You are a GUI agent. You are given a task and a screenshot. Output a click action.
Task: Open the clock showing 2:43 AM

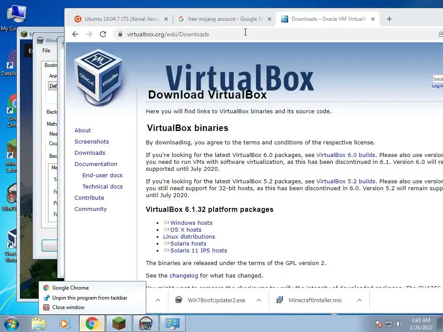(x=421, y=324)
